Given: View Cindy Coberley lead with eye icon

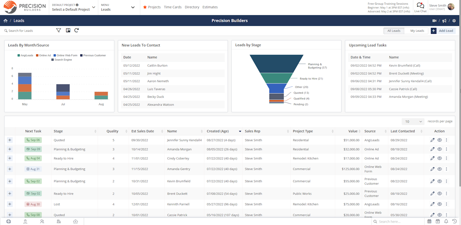Looking at the screenshot, I should click(439, 158).
